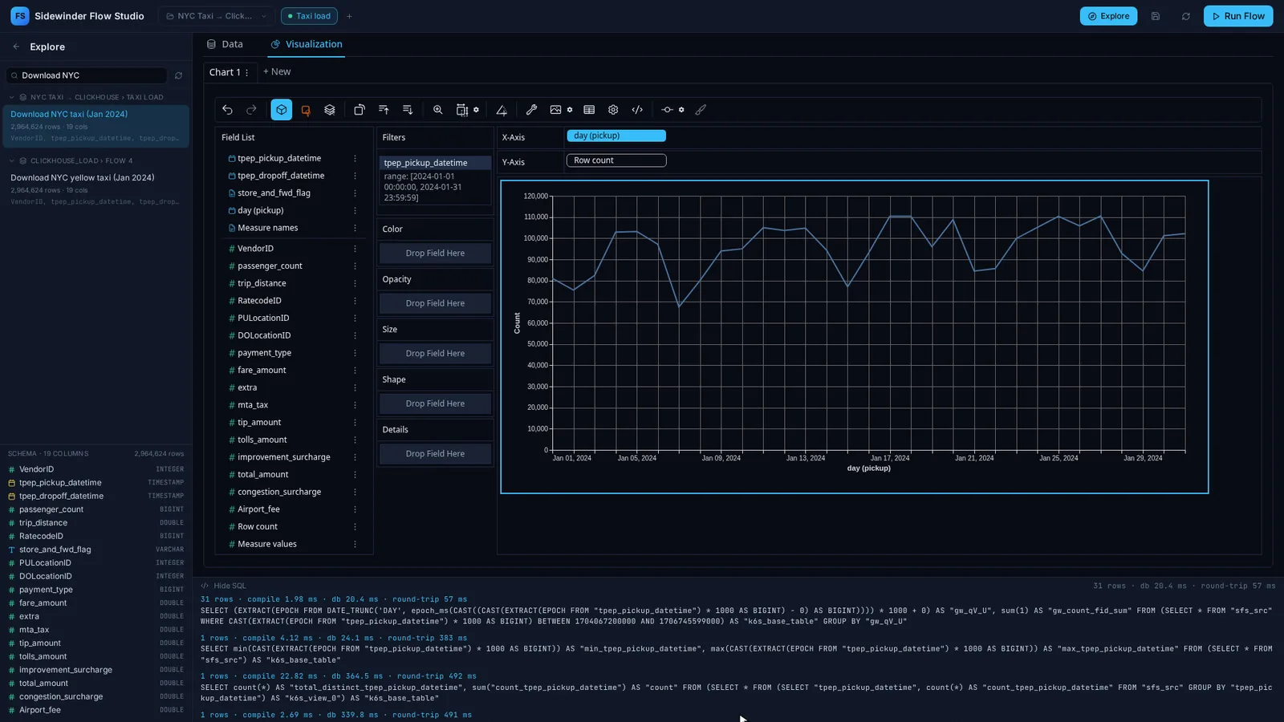Collapse the NYC TAXI CLICKHOUSE group
Screen dimensions: 1284x722
click(x=11, y=97)
